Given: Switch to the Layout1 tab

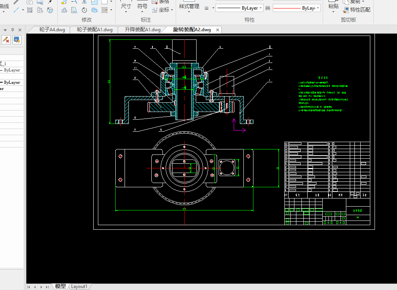Looking at the screenshot, I should [x=79, y=287].
